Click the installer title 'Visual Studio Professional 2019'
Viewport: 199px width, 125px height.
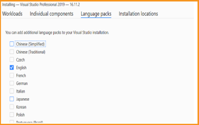[x=42, y=5]
